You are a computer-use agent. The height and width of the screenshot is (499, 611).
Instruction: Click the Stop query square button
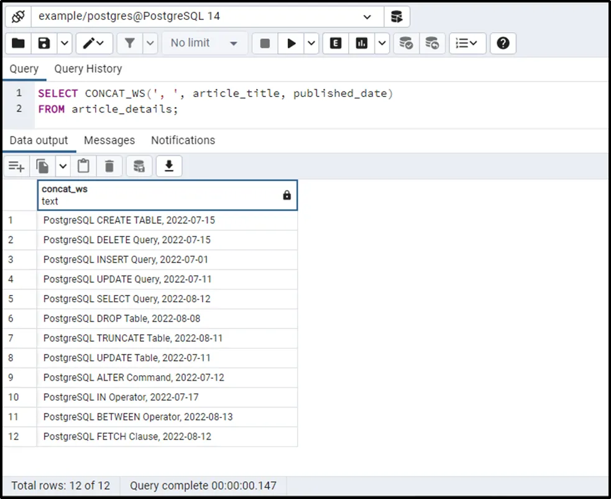265,43
